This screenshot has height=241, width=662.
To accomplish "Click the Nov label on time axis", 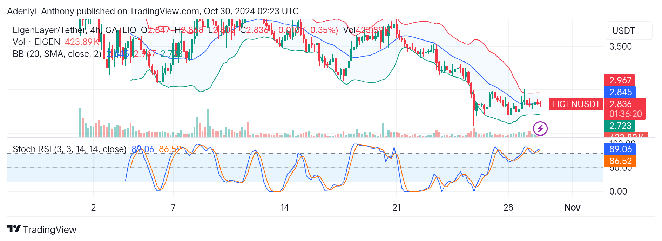I will coord(572,207).
